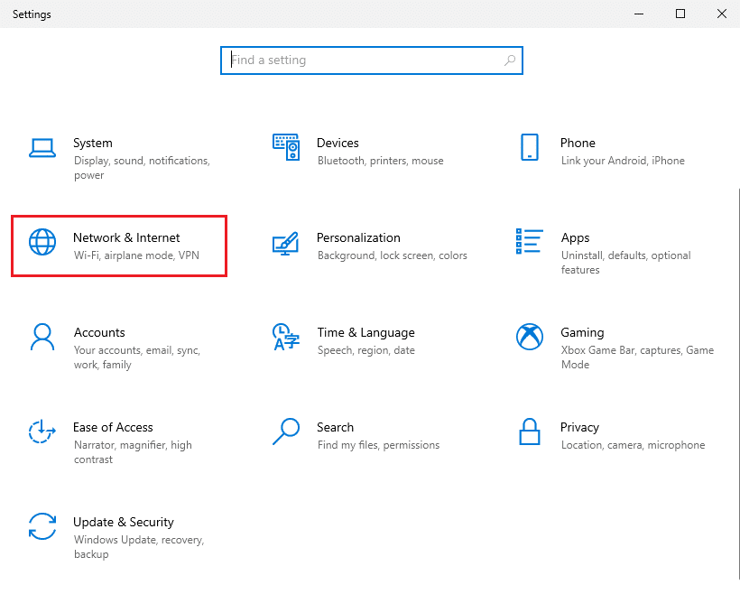Click the search magnifier inside the search box
The image size is (740, 594).
click(x=508, y=60)
